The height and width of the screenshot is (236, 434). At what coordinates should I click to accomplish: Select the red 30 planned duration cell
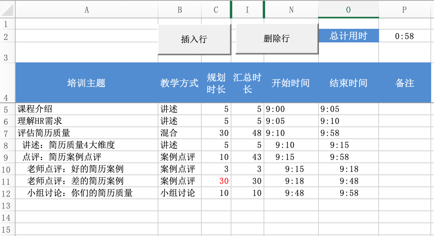tap(216, 181)
